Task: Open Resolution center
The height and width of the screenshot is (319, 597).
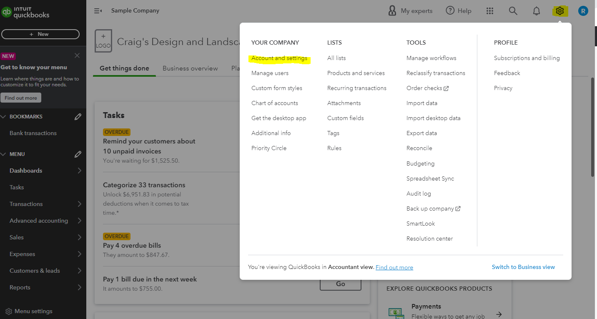Action: point(430,239)
